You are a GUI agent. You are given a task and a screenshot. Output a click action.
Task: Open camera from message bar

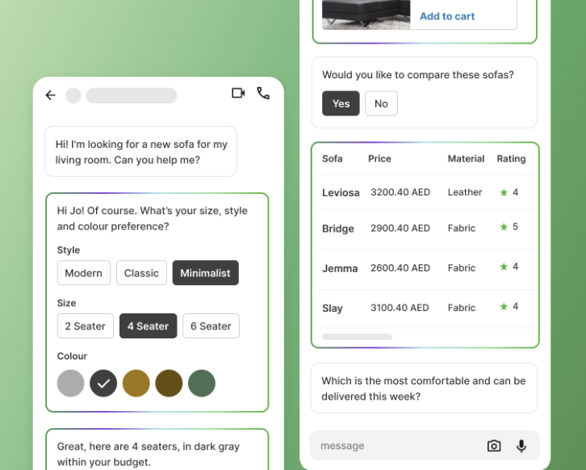pyautogui.click(x=494, y=446)
